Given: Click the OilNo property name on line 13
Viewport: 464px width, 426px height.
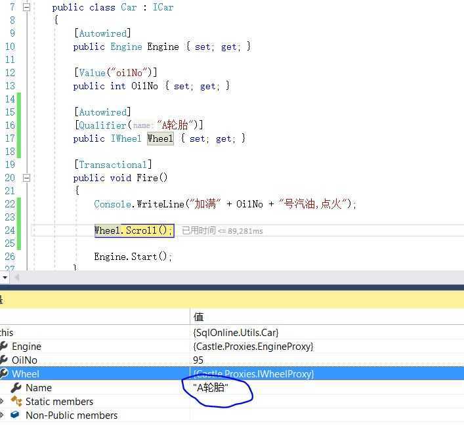Looking at the screenshot, I should pyautogui.click(x=144, y=86).
